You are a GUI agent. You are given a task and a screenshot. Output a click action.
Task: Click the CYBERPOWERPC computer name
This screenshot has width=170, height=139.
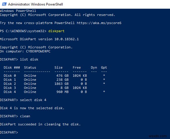[38, 51]
